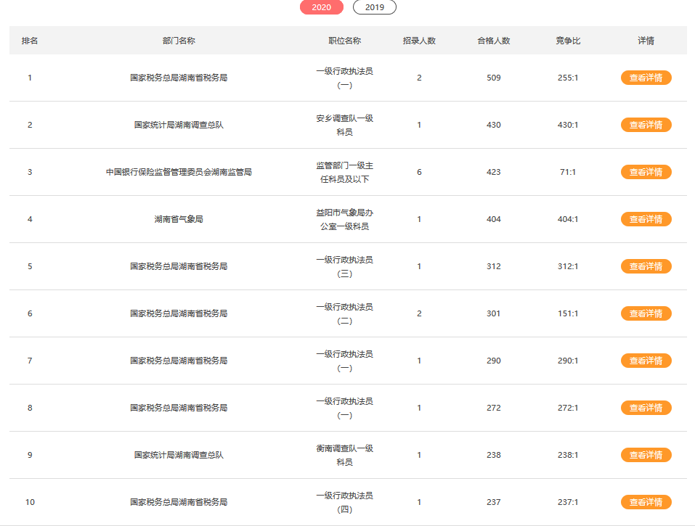Select position 安乡调查队一级科员
The image size is (695, 526).
coord(344,125)
